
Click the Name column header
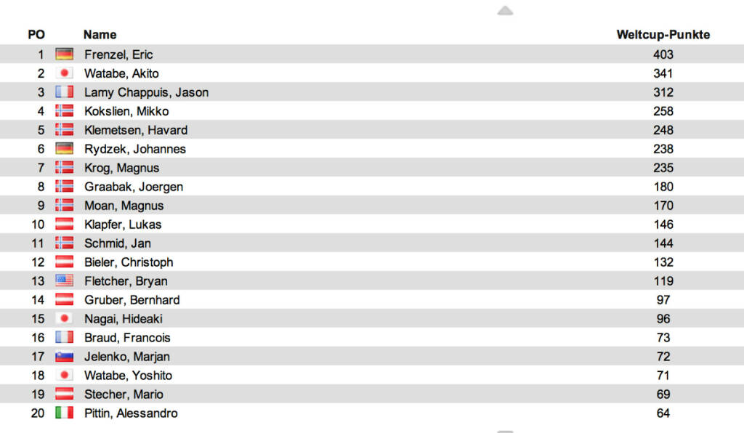[100, 35]
